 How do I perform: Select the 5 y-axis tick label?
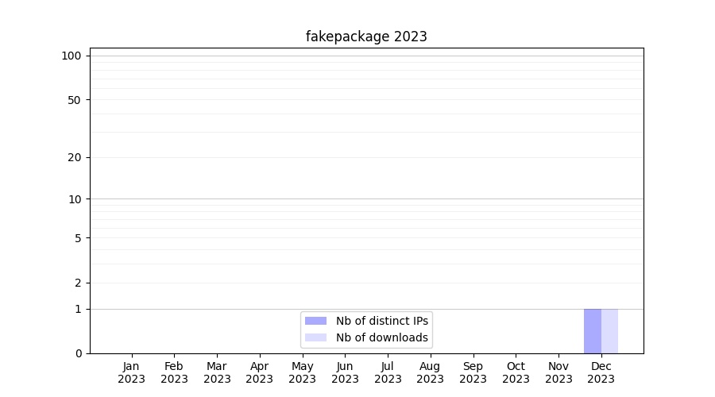(x=78, y=238)
